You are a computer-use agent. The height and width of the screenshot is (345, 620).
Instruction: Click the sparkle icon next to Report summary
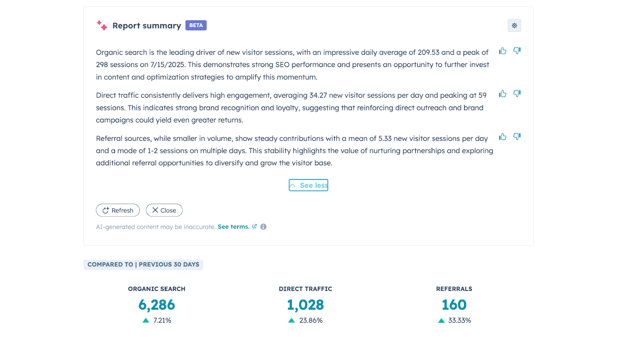102,26
